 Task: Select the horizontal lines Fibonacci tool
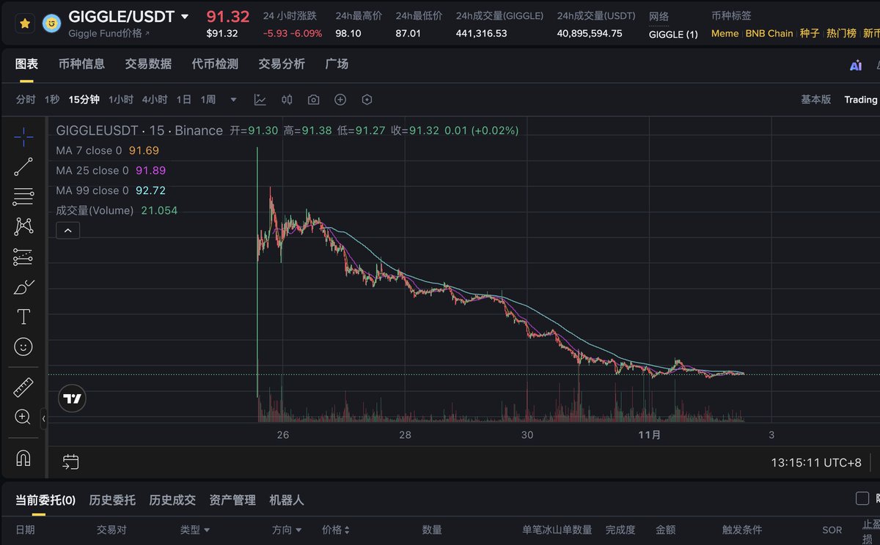(23, 196)
